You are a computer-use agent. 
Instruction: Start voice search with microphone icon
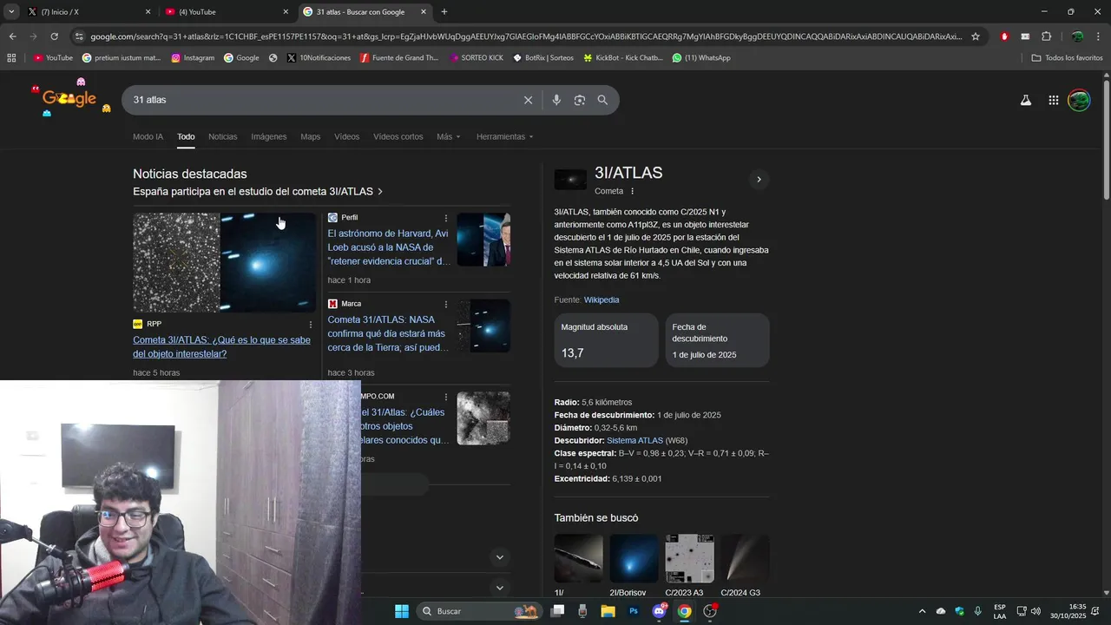556,100
